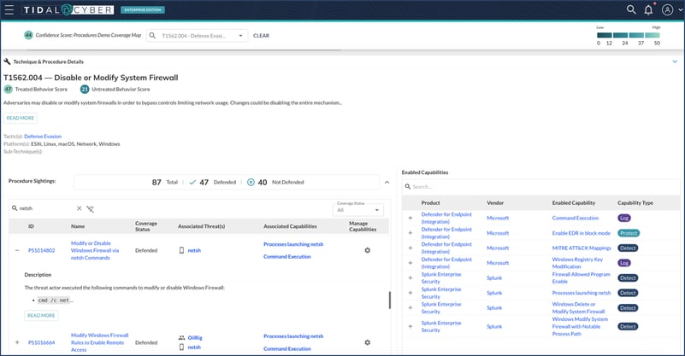Expand the Enable EDR in block mode row

click(x=410, y=233)
